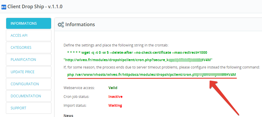
Task: Open the SUPPORT tab
Action: 28,108
